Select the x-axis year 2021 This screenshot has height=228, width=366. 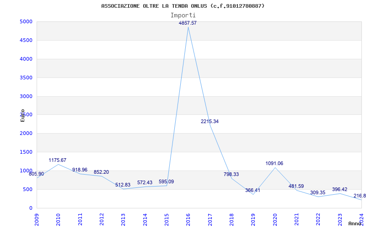point(296,220)
